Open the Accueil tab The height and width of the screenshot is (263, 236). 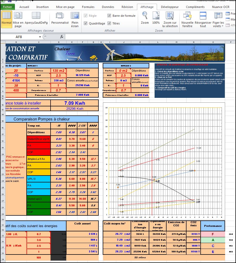pos(24,7)
